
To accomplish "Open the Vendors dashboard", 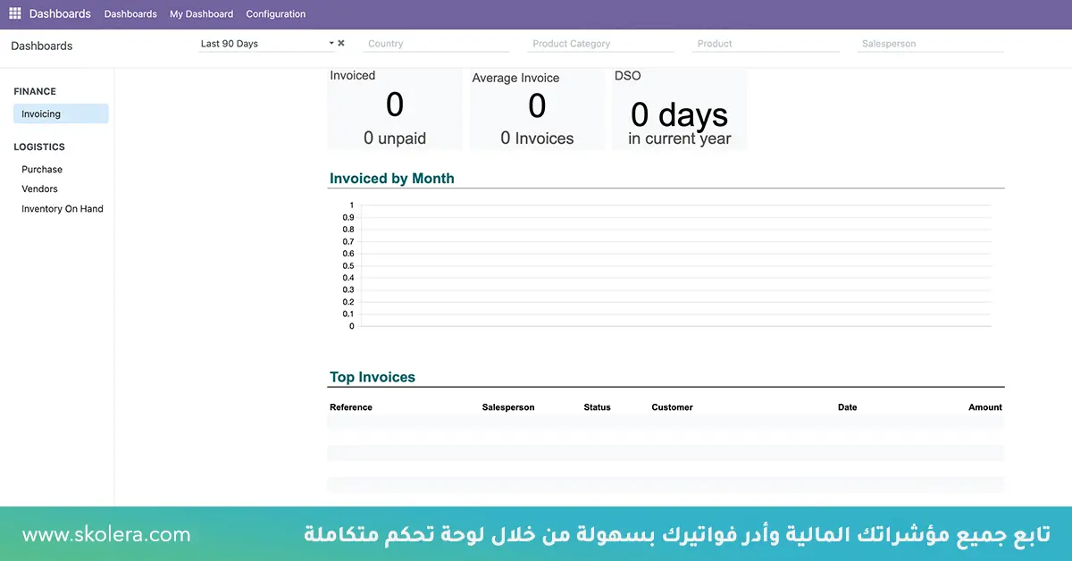I will pos(39,188).
